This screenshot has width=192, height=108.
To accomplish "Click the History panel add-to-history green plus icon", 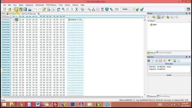I will click(x=168, y=17).
